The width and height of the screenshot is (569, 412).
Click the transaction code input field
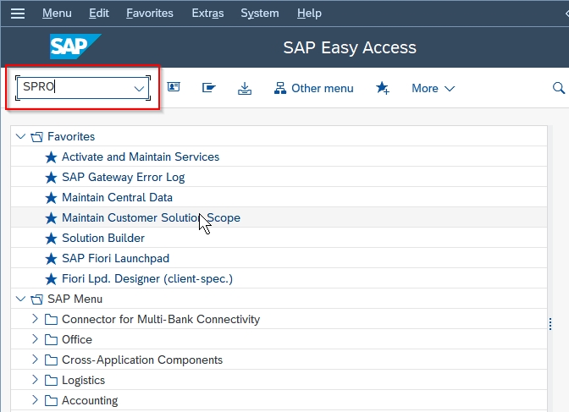tap(83, 87)
